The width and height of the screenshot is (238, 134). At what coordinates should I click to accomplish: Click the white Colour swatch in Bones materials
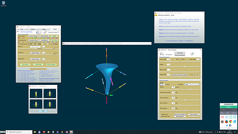point(161,84)
